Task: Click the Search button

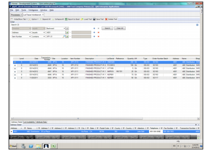Action: [x=107, y=28]
